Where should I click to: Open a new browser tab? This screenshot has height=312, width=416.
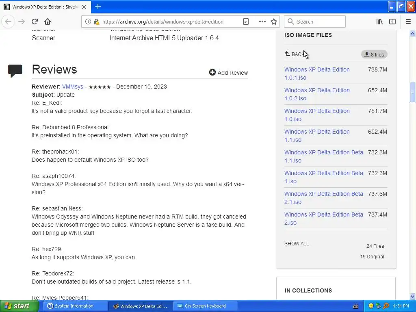pyautogui.click(x=98, y=6)
